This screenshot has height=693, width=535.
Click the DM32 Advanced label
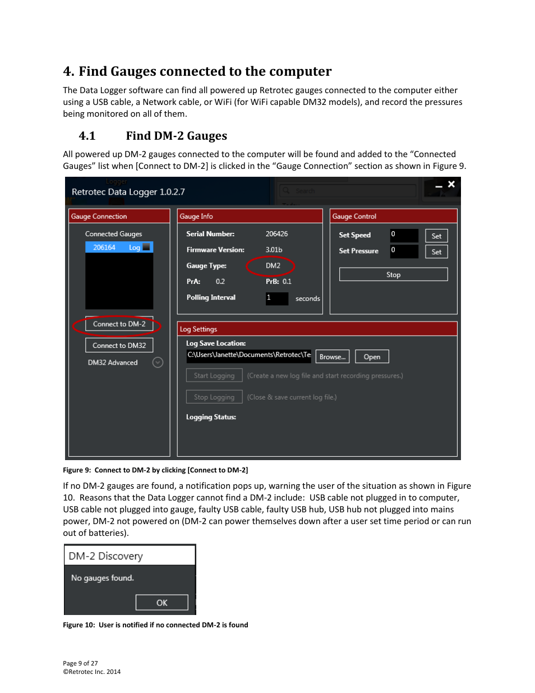click(x=113, y=362)
